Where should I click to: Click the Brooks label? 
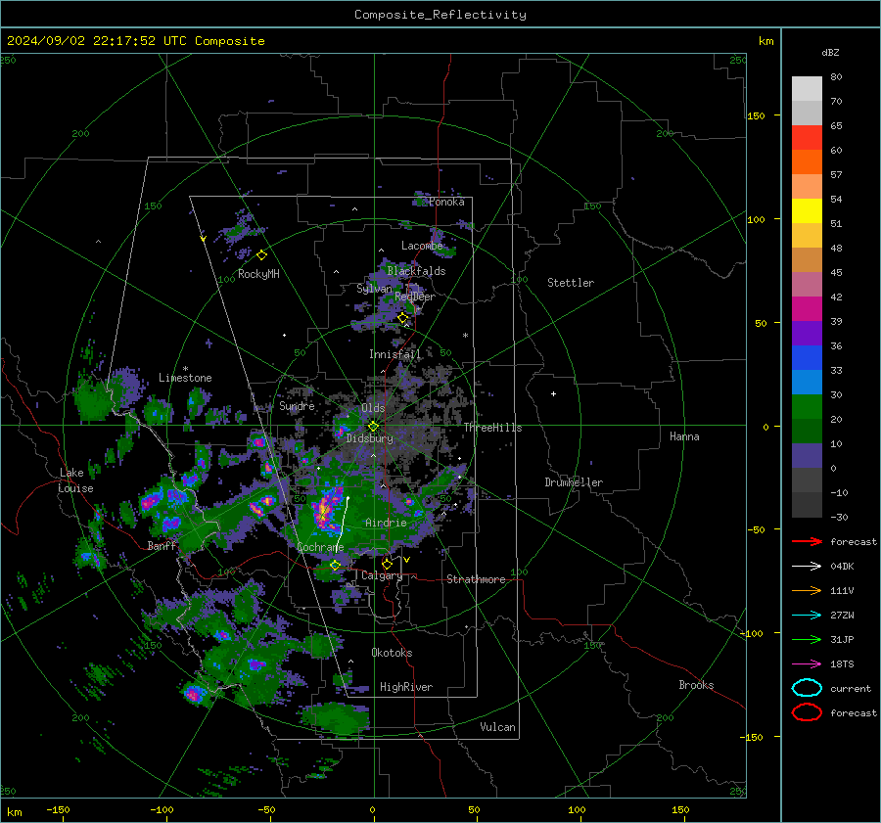(696, 685)
